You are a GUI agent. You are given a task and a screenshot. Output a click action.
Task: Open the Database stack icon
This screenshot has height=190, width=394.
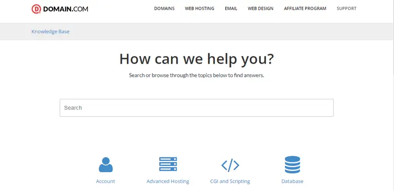click(292, 165)
